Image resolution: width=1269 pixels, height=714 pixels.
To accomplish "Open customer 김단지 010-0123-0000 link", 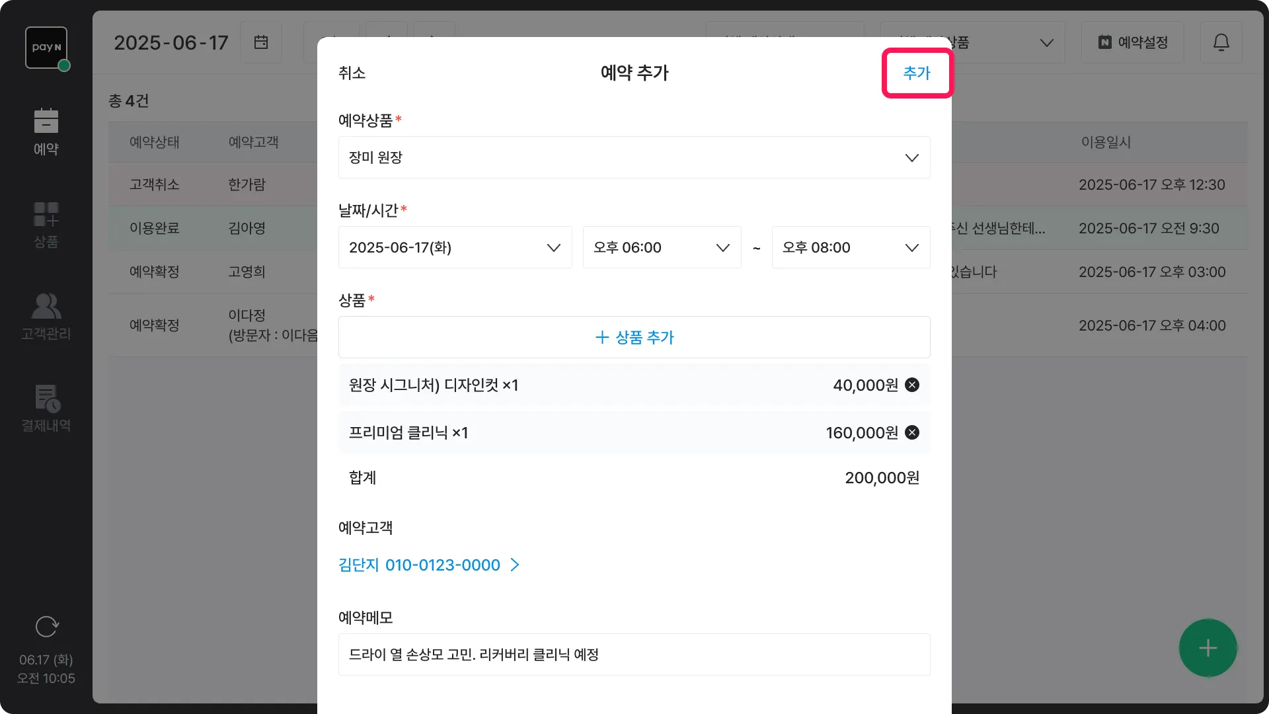I will click(x=428, y=565).
